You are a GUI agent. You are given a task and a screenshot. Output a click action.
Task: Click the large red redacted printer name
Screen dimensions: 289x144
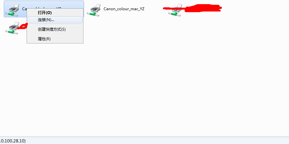click(203, 8)
